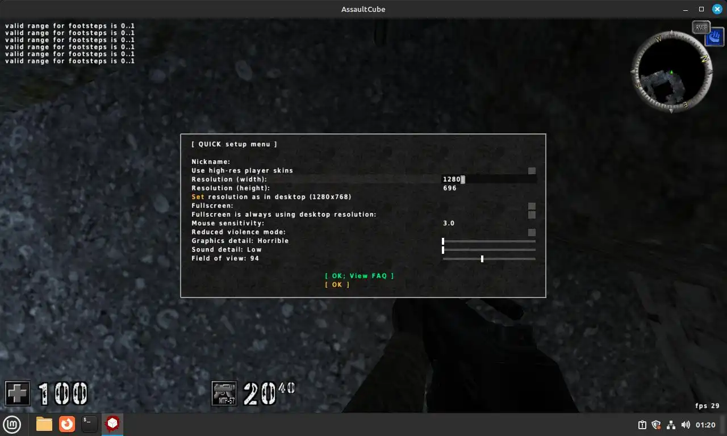Open the wired network tray icon
Screen dimensions: 727x436
click(x=671, y=425)
